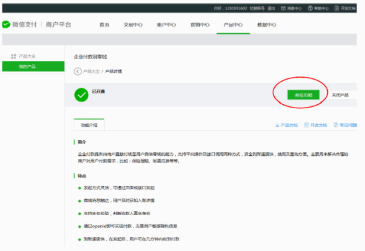Select the 产品中心 navigation tab

tap(233, 25)
